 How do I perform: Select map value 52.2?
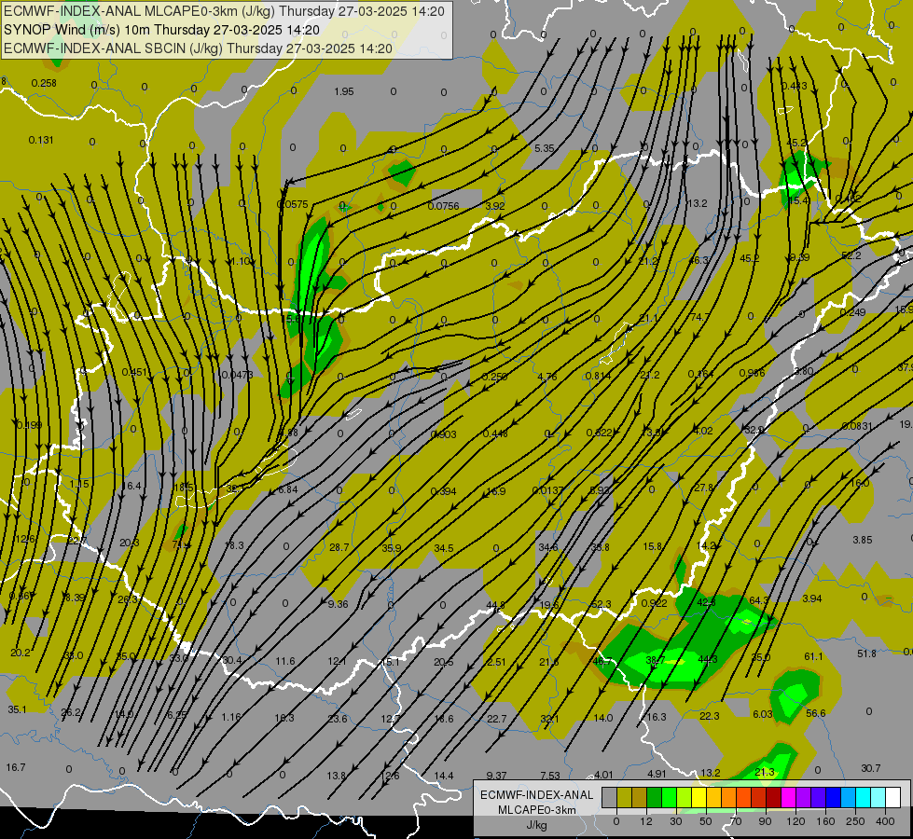tap(851, 255)
